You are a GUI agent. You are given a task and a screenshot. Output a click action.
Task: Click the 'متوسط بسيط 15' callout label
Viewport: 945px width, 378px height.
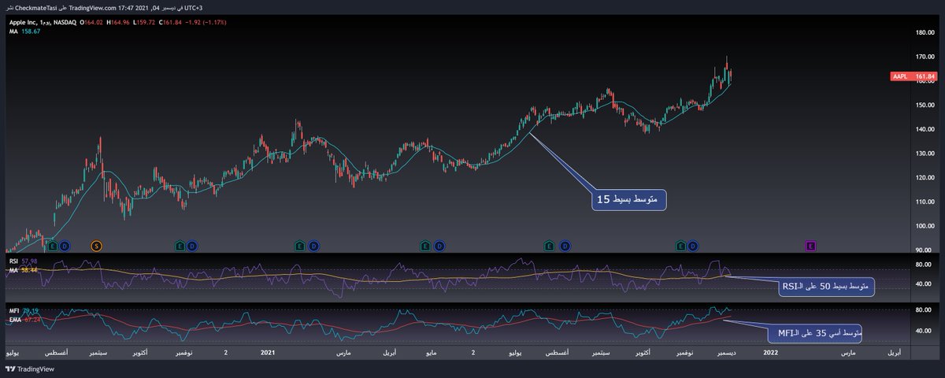(x=630, y=199)
